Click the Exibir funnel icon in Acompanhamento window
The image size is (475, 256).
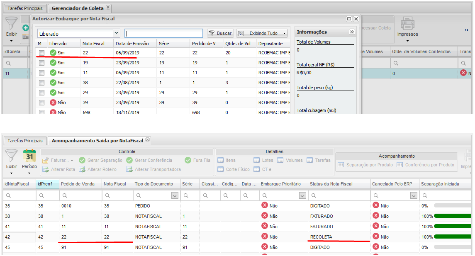(x=12, y=156)
